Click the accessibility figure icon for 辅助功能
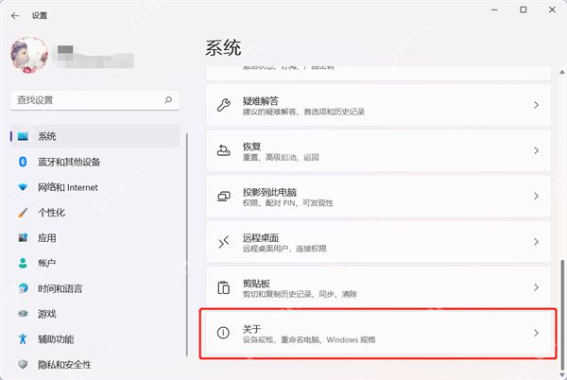The width and height of the screenshot is (567, 380). coord(23,338)
